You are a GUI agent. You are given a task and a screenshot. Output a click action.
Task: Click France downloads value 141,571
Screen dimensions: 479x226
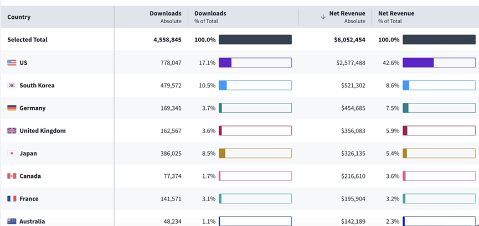point(171,199)
